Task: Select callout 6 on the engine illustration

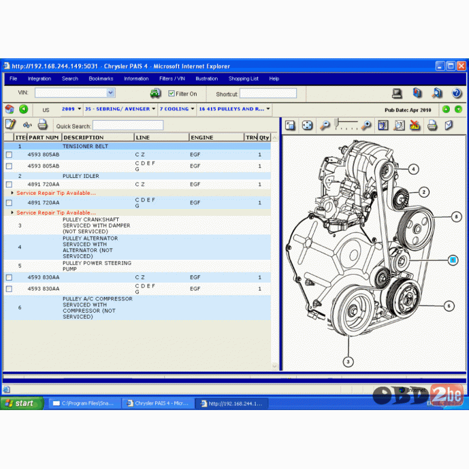Action: (449, 306)
